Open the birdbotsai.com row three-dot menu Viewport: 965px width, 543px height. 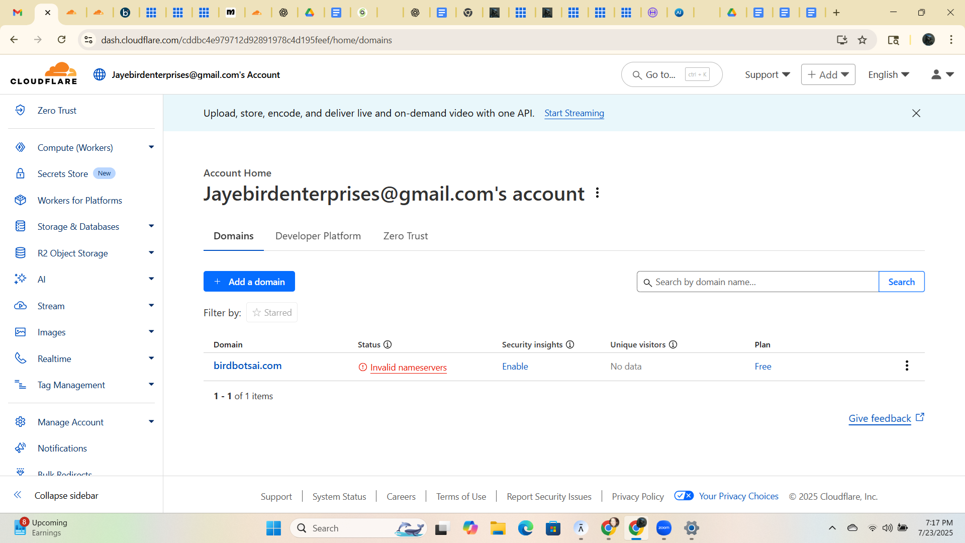pyautogui.click(x=907, y=366)
